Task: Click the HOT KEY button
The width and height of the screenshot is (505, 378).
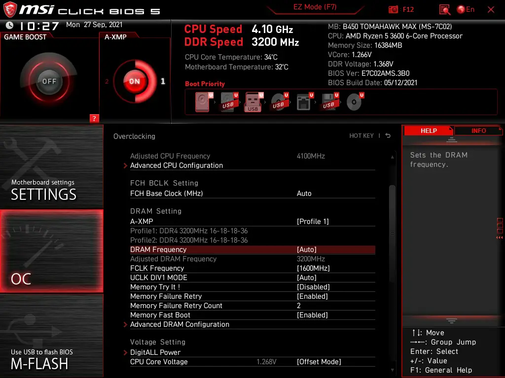Action: click(x=361, y=136)
